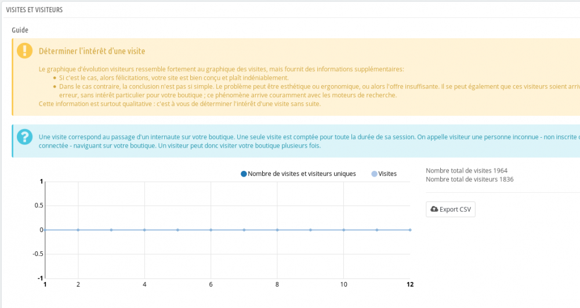Select the 'Nombre total de visiteurs 1836' text
The image size is (580, 308).
469,179
